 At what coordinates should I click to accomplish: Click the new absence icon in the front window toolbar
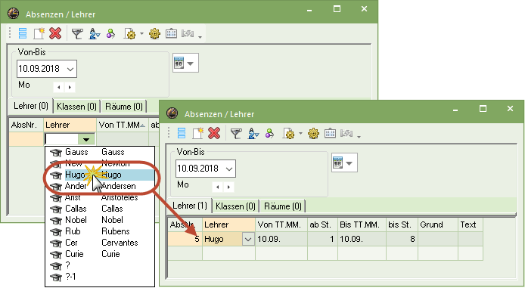(198, 133)
